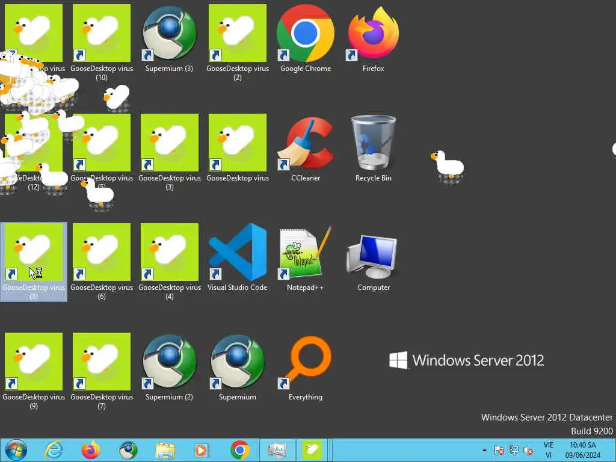Click the "Google Chrome" icon label text
Screen dimensions: 616x462
[x=305, y=69]
